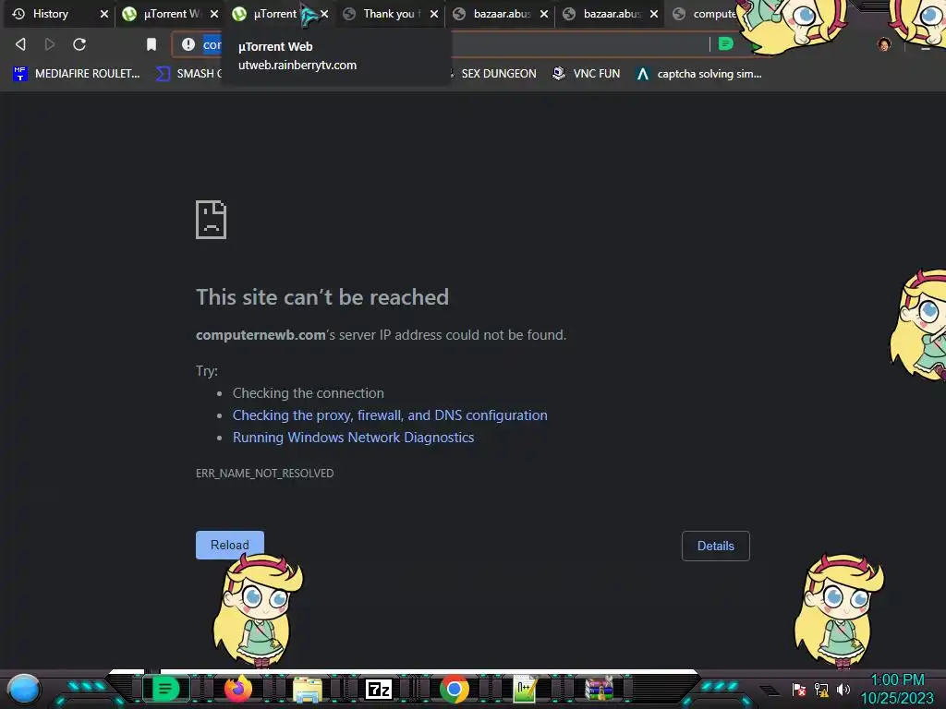Click the forward navigation arrow

pos(50,44)
